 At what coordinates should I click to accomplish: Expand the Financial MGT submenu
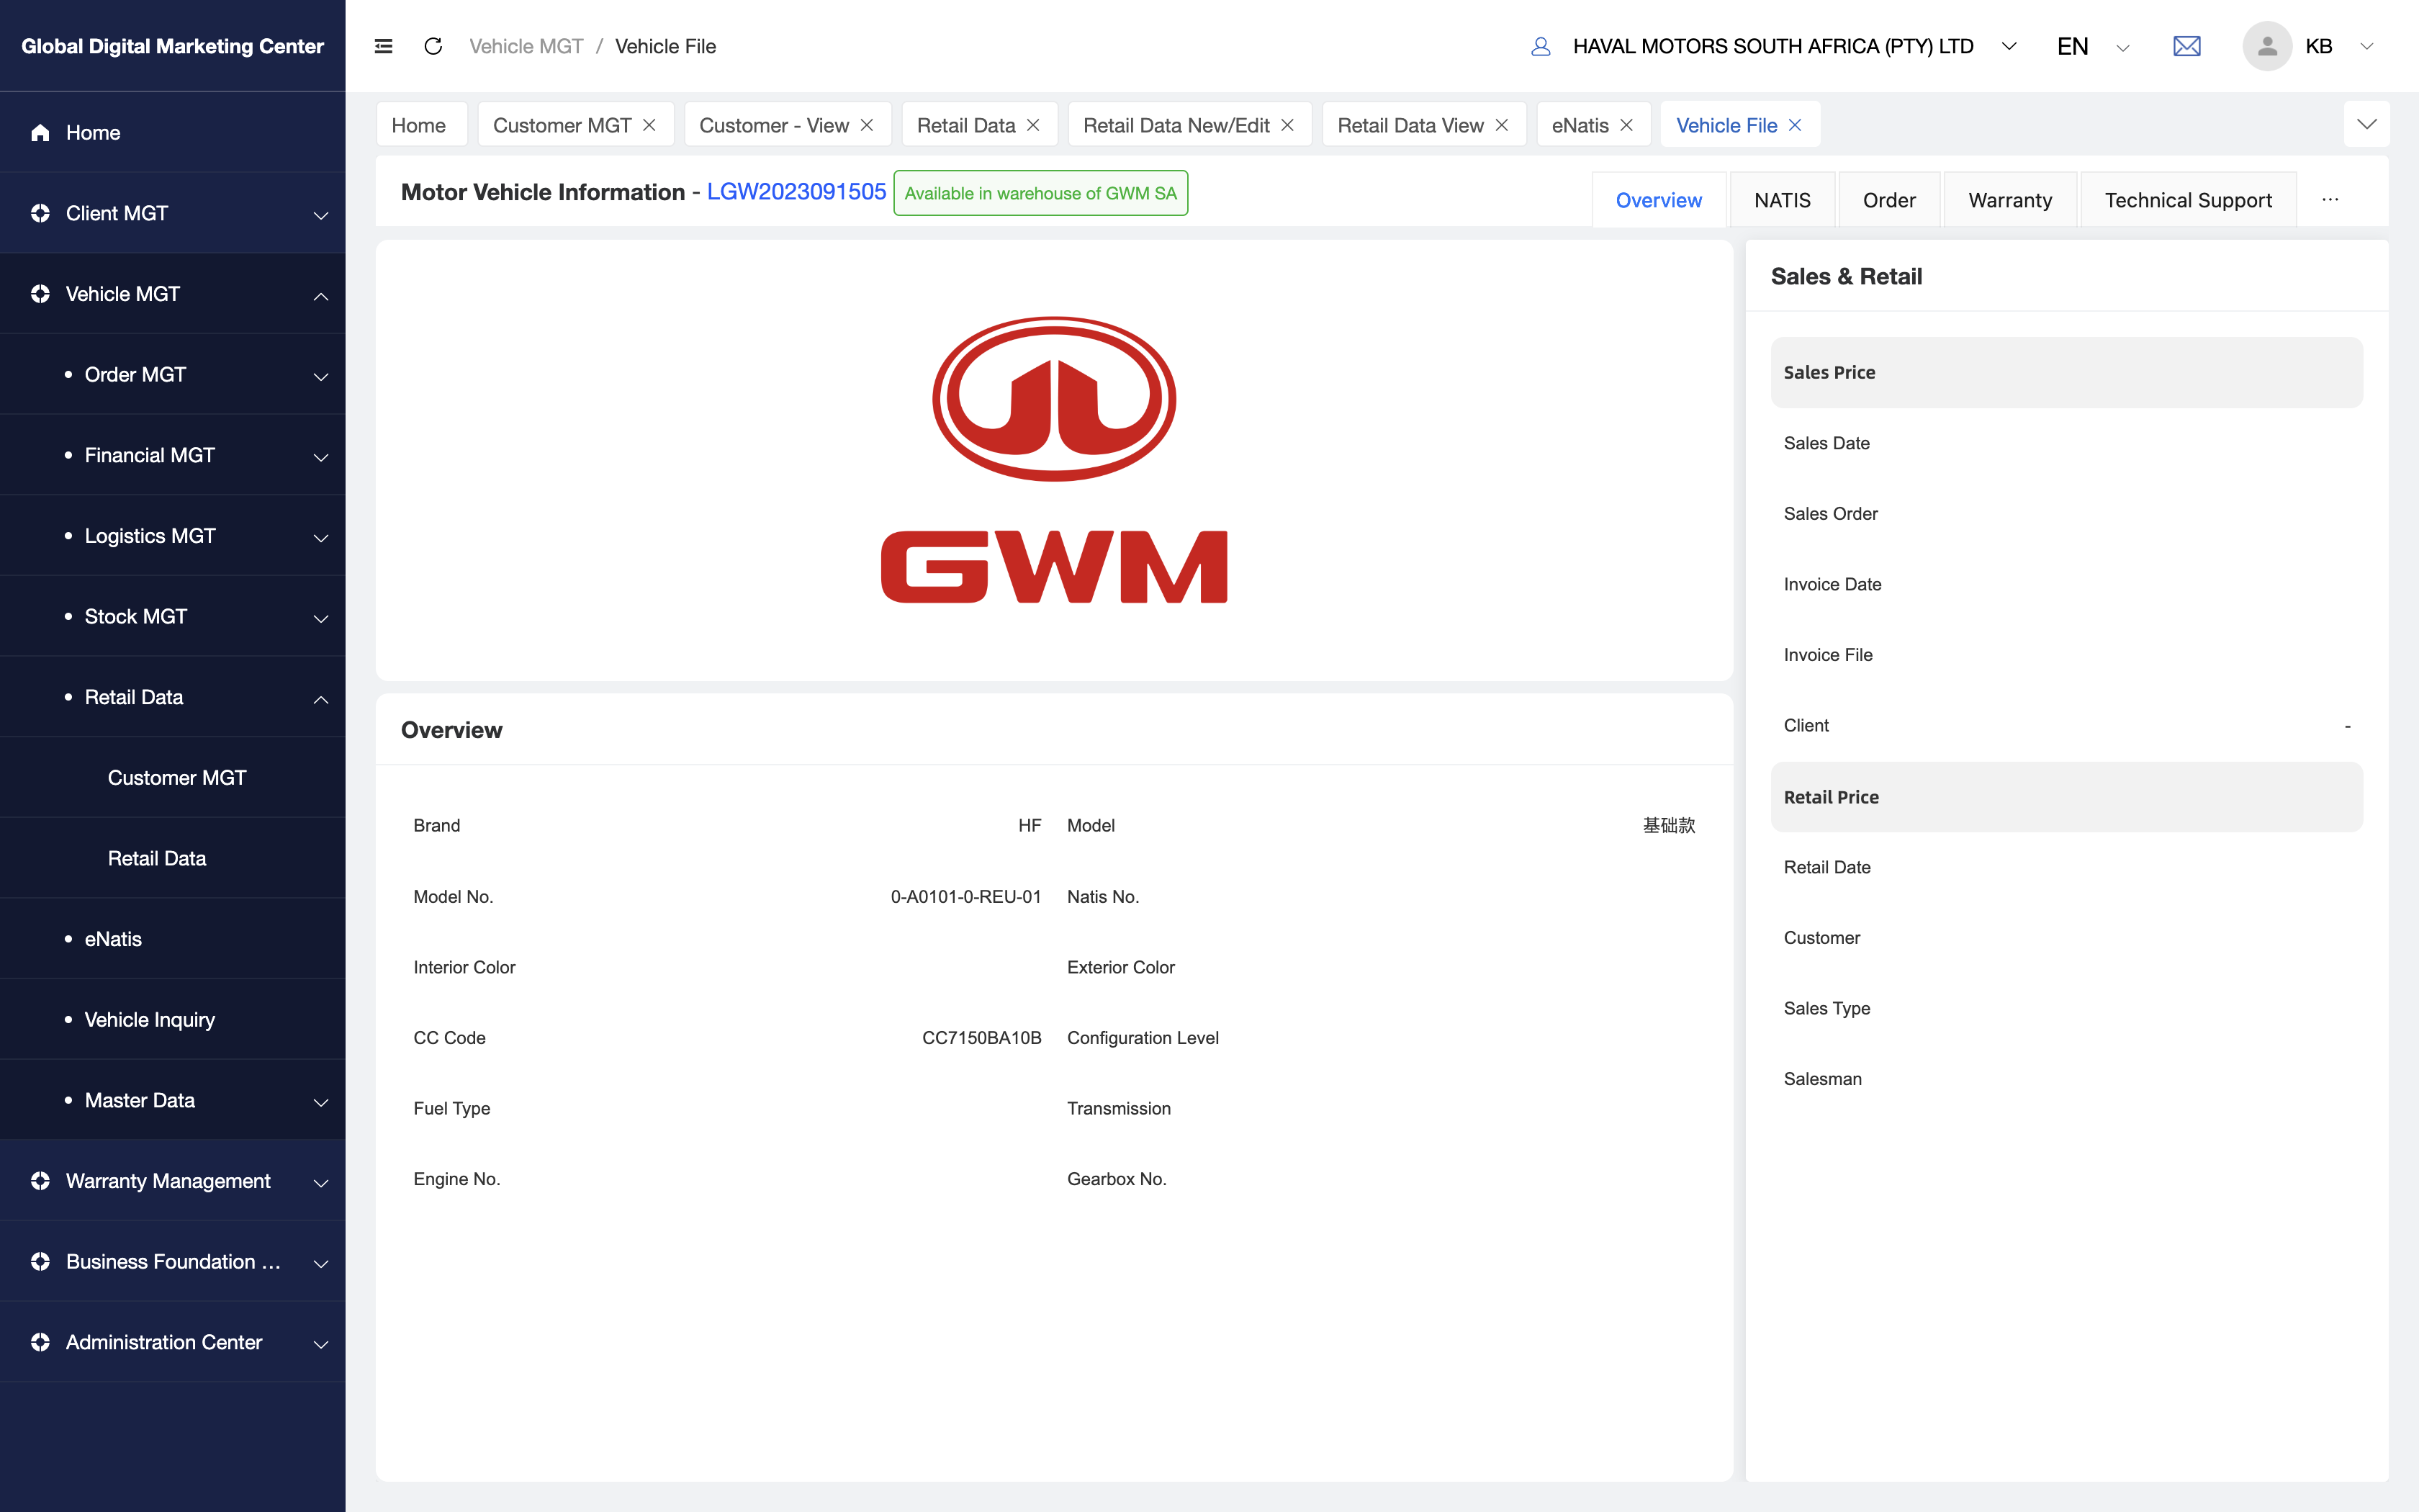tap(321, 457)
